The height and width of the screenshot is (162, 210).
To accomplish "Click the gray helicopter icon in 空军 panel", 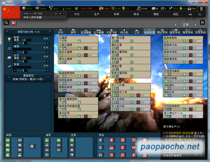I will coord(72,155).
